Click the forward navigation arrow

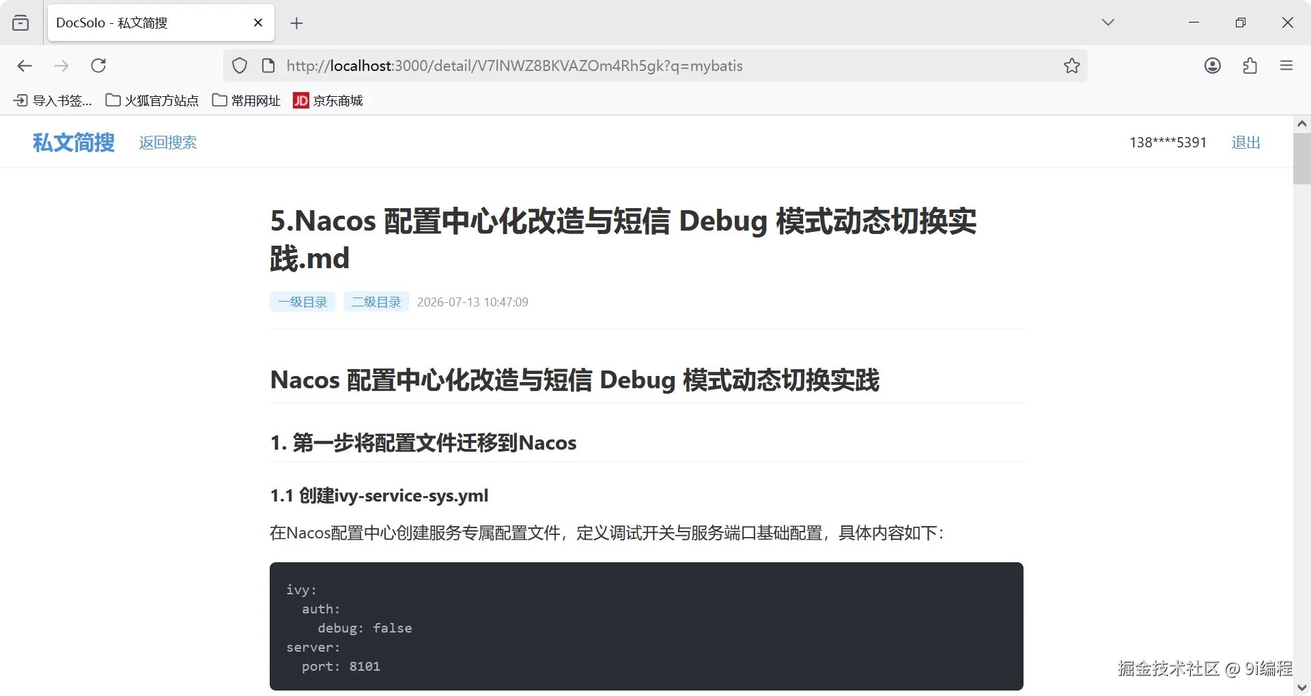[x=61, y=66]
